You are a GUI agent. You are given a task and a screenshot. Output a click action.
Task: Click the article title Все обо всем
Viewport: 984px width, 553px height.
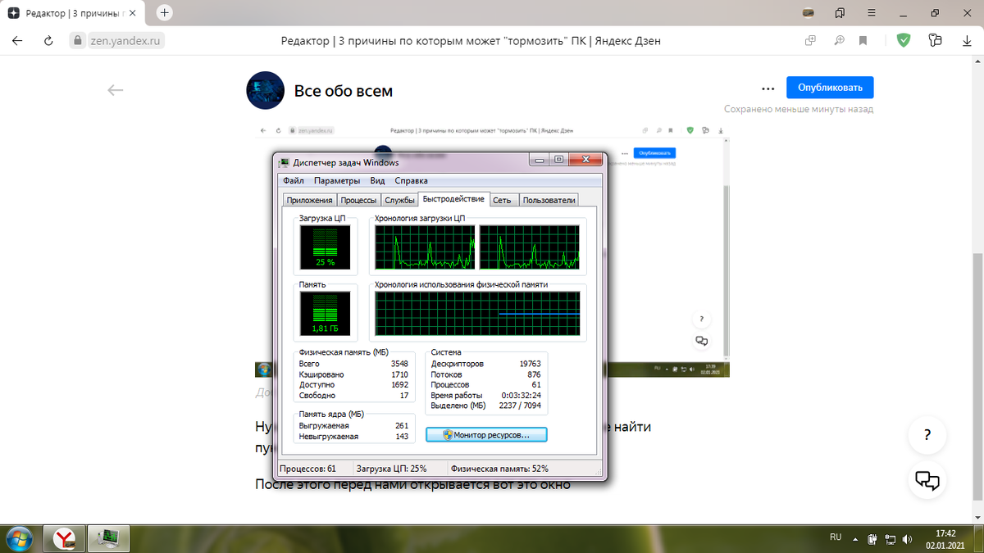(x=344, y=91)
